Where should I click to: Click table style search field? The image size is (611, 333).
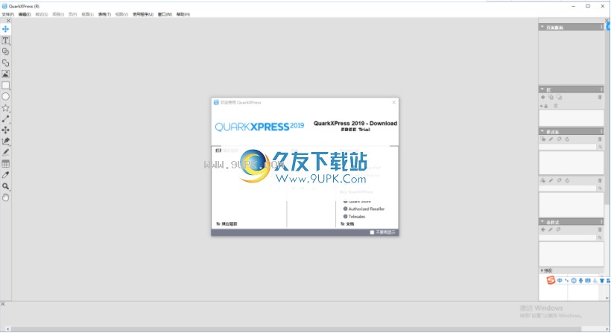point(568,238)
